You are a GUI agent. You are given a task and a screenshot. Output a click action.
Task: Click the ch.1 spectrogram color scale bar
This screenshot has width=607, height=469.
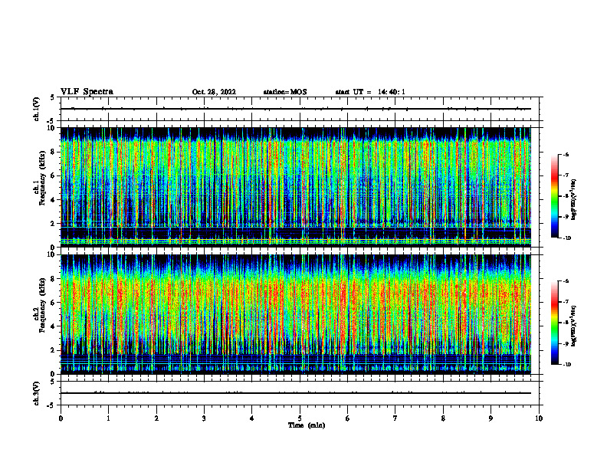point(554,196)
